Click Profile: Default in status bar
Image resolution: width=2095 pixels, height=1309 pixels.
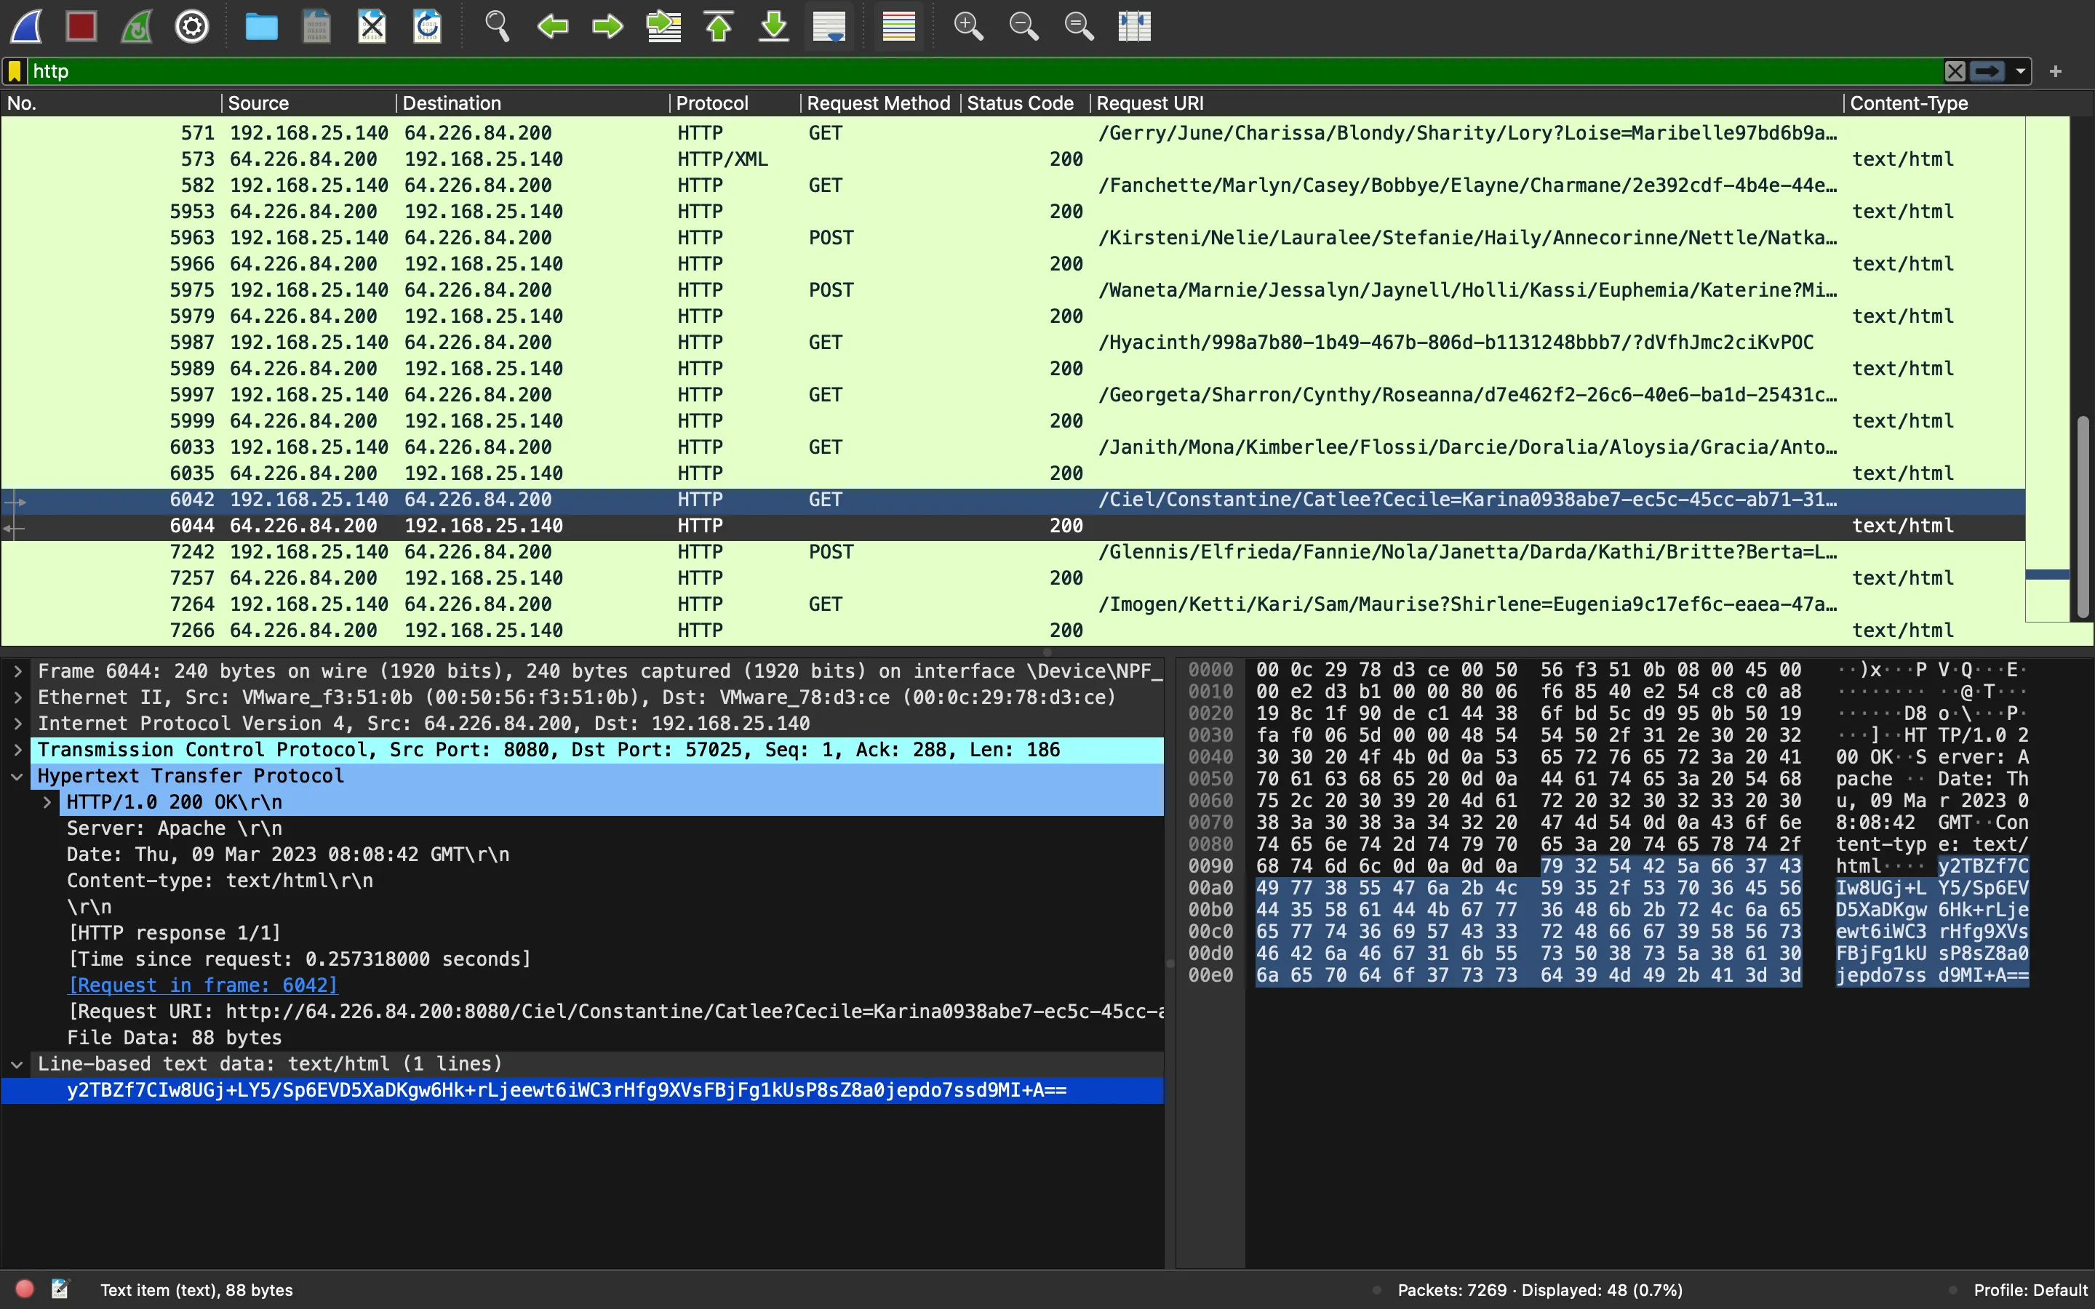click(x=2030, y=1290)
